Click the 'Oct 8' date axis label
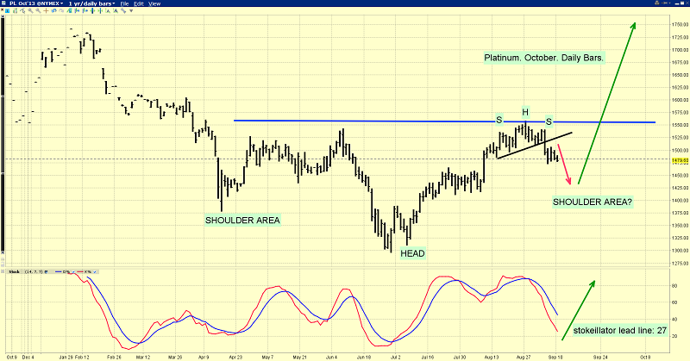Image resolution: width=690 pixels, height=361 pixels. 645,357
